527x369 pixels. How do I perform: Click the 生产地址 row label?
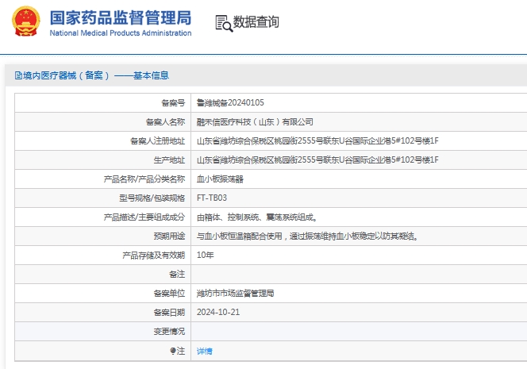(169, 160)
